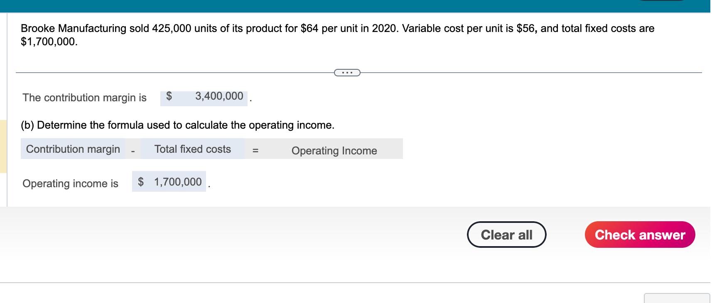This screenshot has width=712, height=303.
Task: Open the Contribution margin formula dropdown
Action: coord(73,149)
